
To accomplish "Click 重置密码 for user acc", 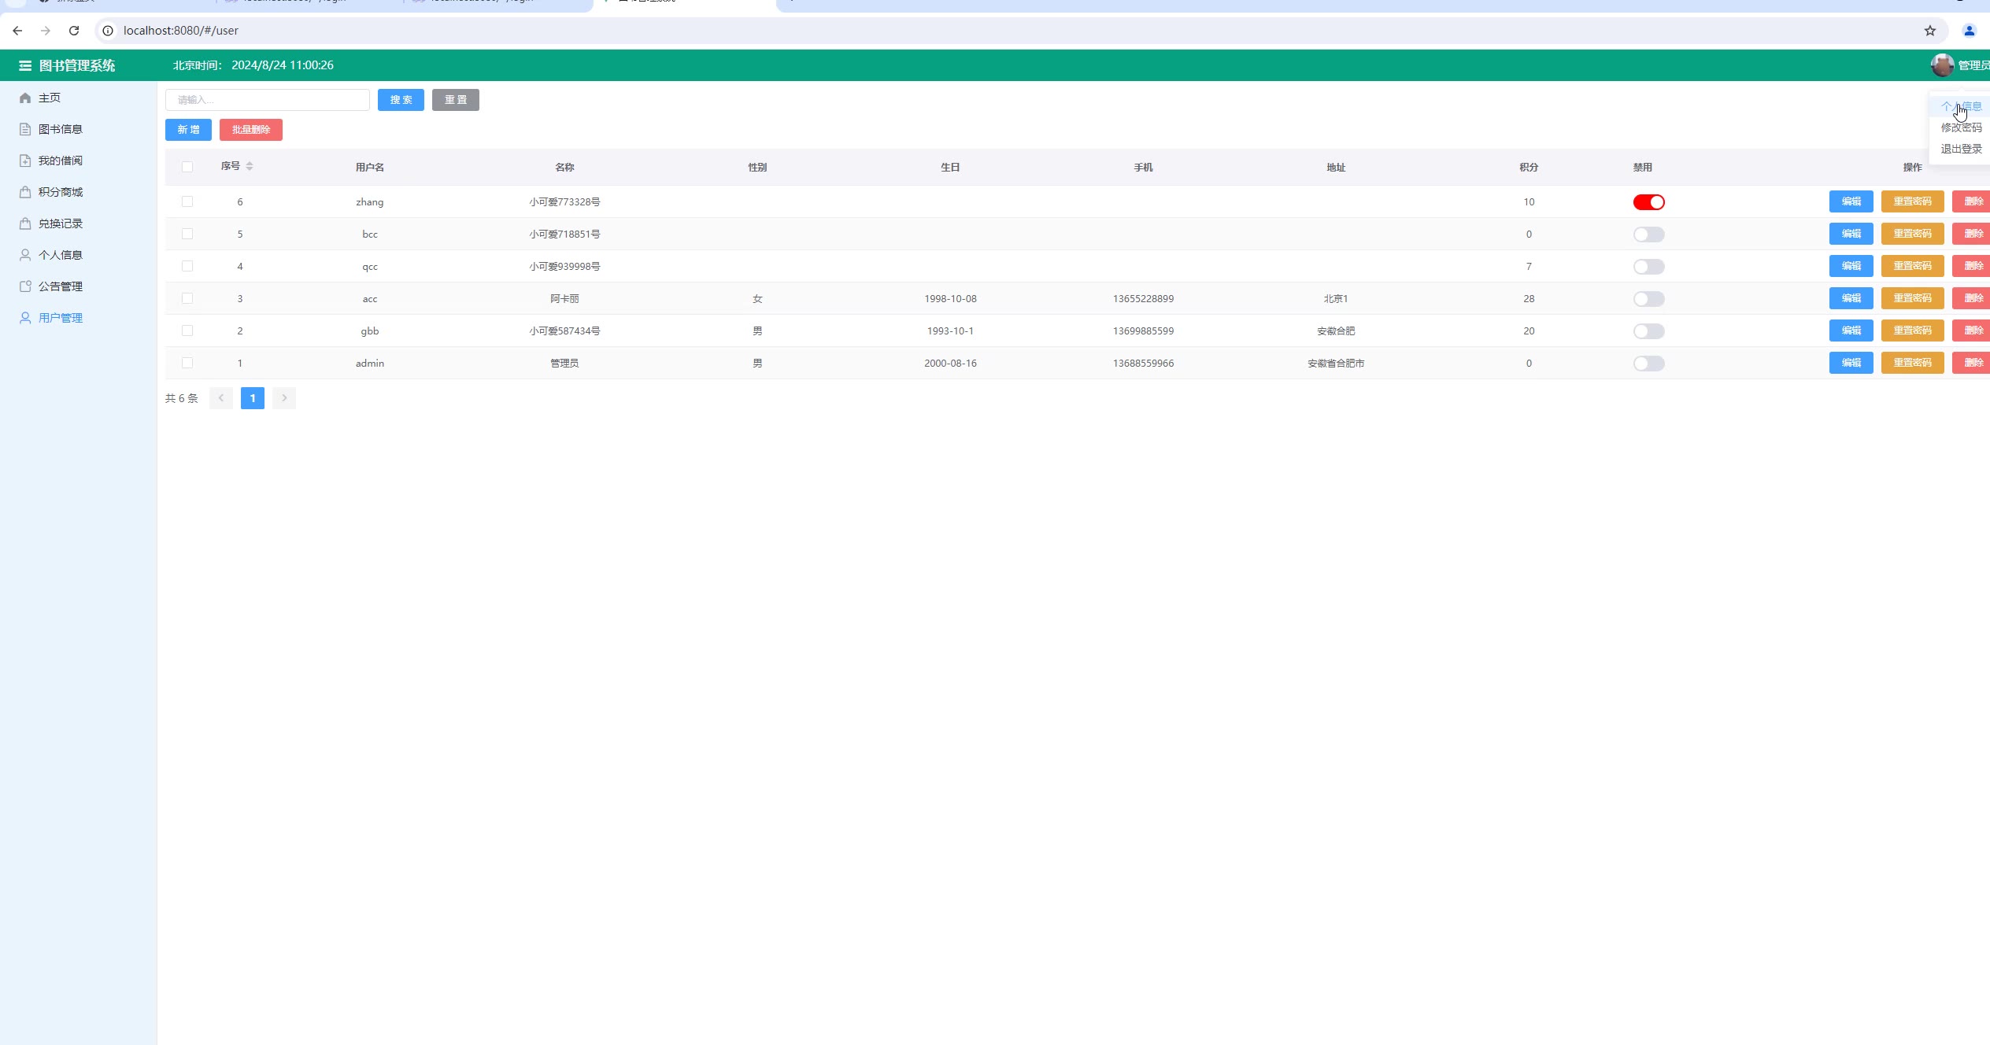I will pyautogui.click(x=1912, y=298).
